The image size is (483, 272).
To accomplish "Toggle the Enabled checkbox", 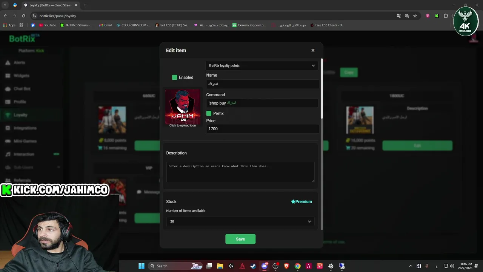I will (x=175, y=77).
